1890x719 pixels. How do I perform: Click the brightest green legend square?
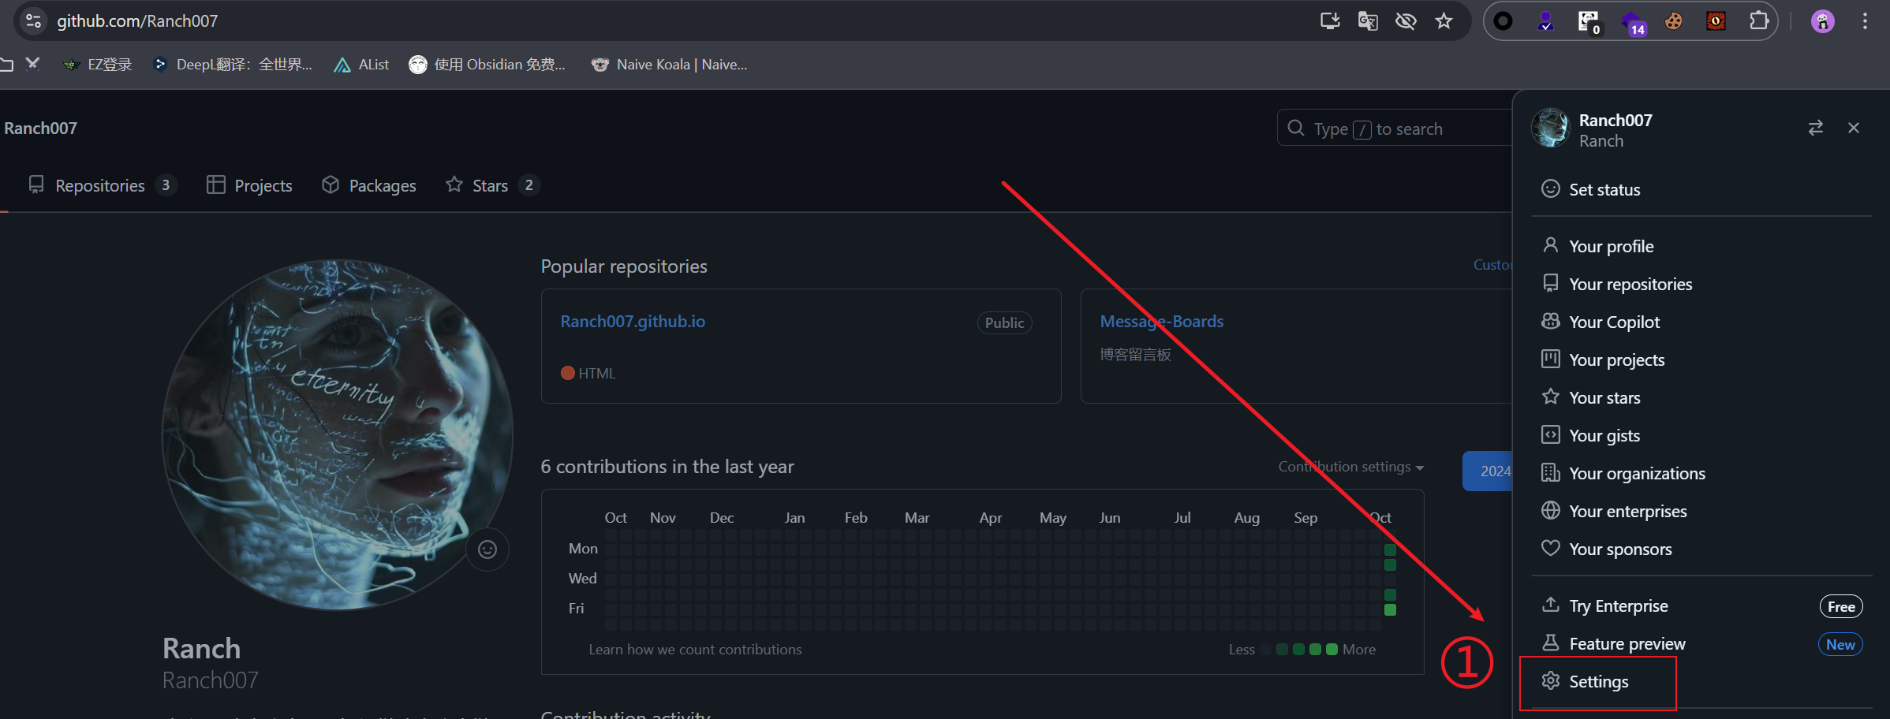point(1332,650)
